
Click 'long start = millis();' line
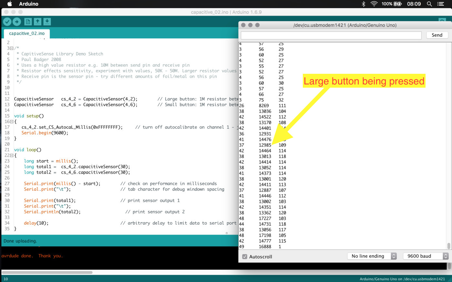51,161
